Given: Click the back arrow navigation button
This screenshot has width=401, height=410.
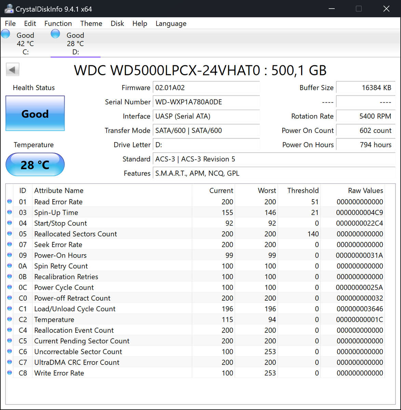Looking at the screenshot, I should point(12,69).
